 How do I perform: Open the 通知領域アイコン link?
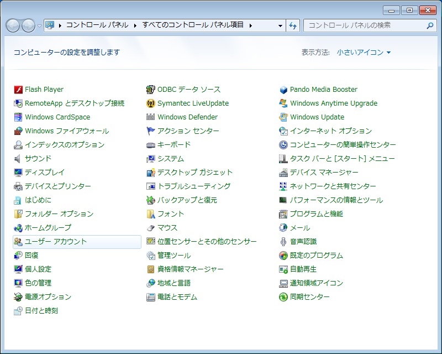(x=317, y=283)
